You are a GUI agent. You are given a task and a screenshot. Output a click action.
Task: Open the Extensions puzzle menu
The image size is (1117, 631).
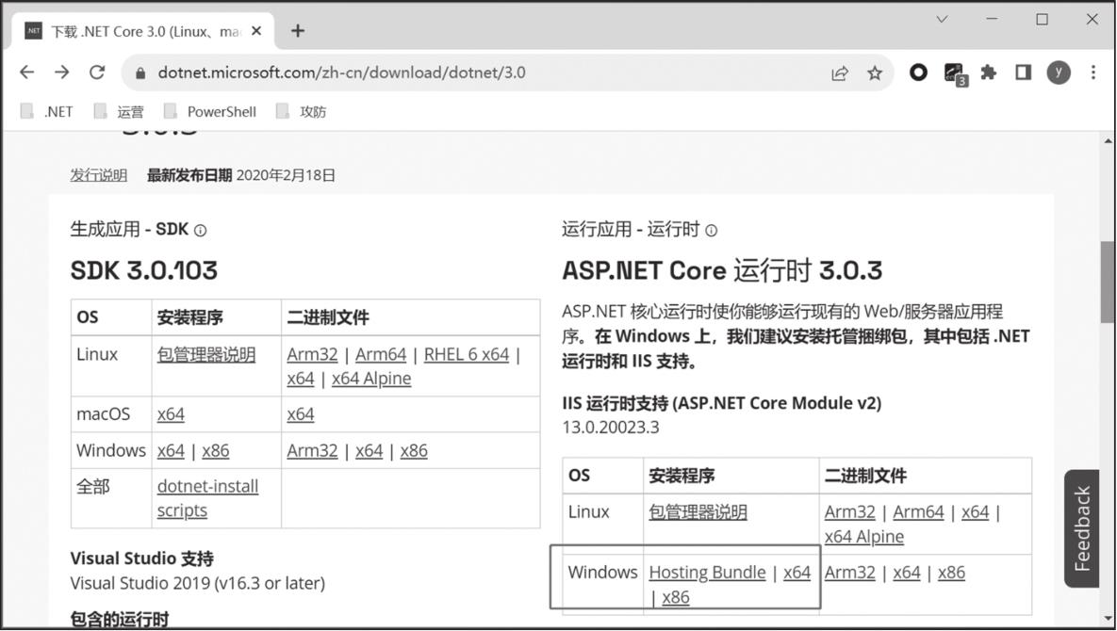click(x=988, y=72)
